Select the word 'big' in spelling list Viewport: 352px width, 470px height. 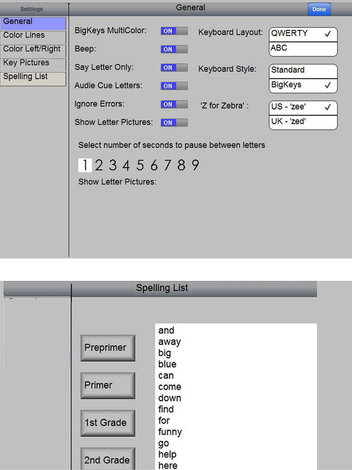click(x=164, y=353)
